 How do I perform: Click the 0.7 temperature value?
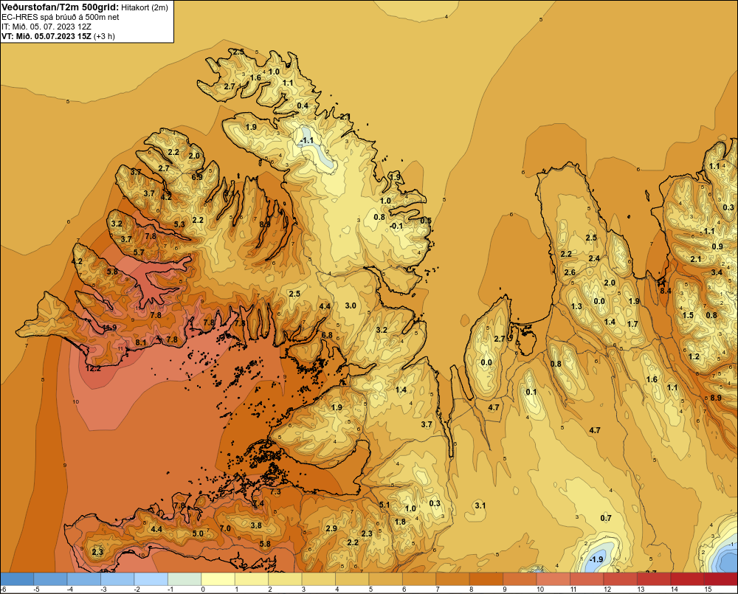[606, 518]
